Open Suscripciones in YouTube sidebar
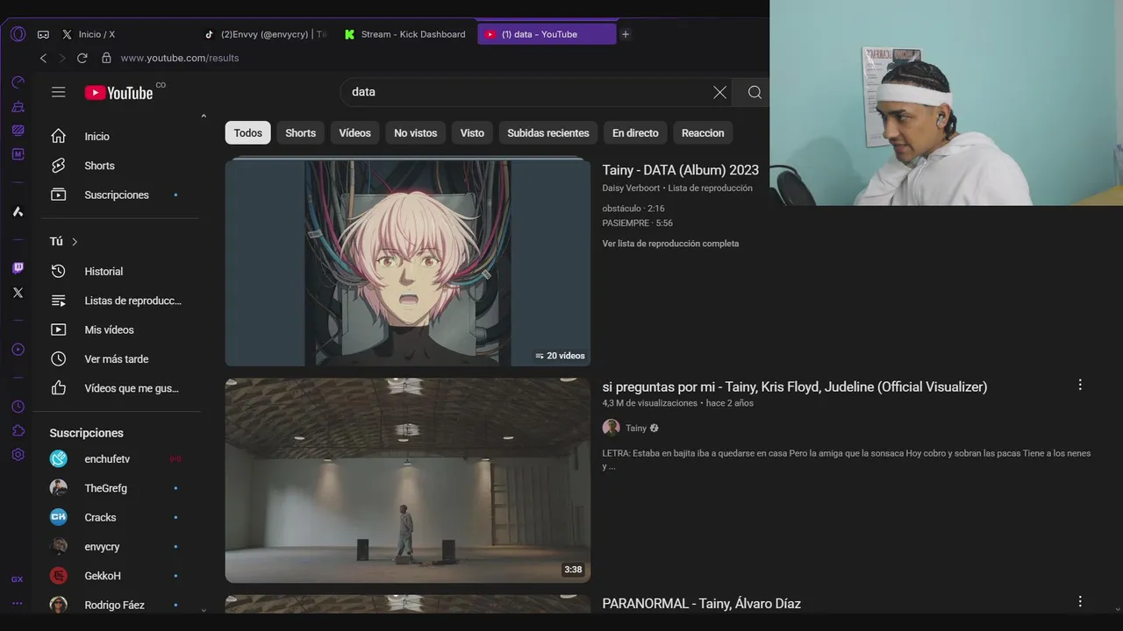This screenshot has height=631, width=1123. coord(118,195)
